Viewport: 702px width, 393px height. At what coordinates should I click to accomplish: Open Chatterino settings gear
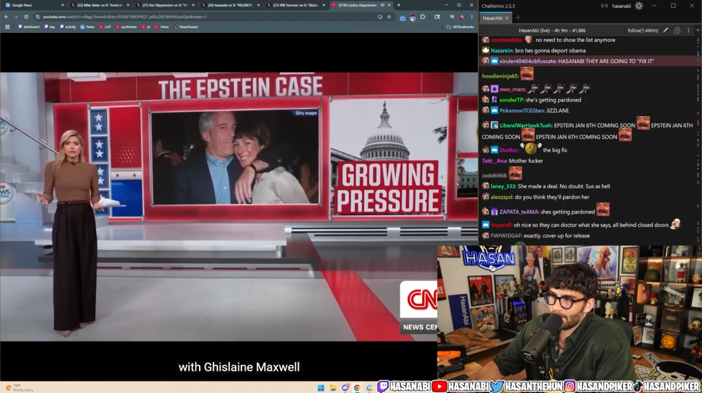click(639, 6)
